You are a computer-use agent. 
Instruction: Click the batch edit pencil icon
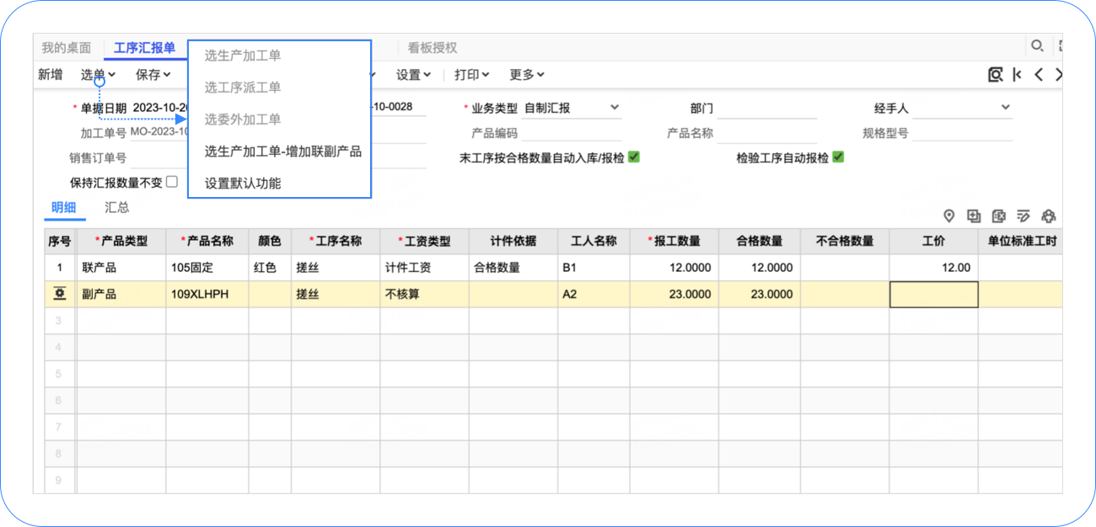[x=1023, y=216]
